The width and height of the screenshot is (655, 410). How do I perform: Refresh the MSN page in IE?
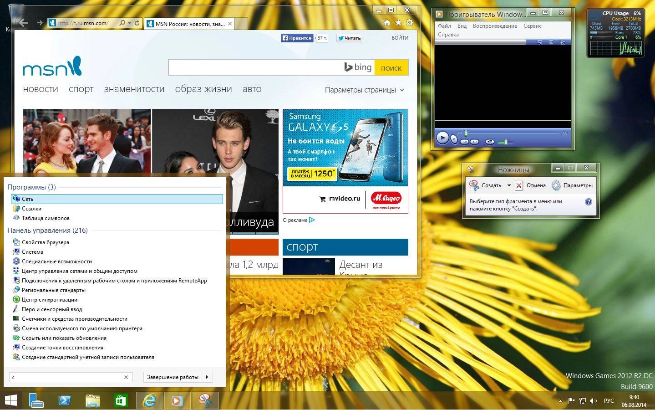point(137,23)
